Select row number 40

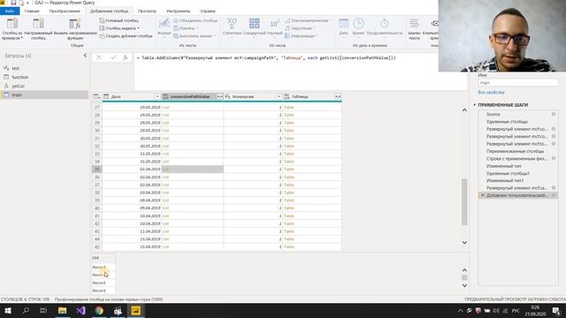pyautogui.click(x=97, y=208)
